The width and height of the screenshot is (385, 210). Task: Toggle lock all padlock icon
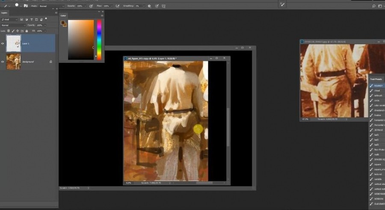[27, 31]
